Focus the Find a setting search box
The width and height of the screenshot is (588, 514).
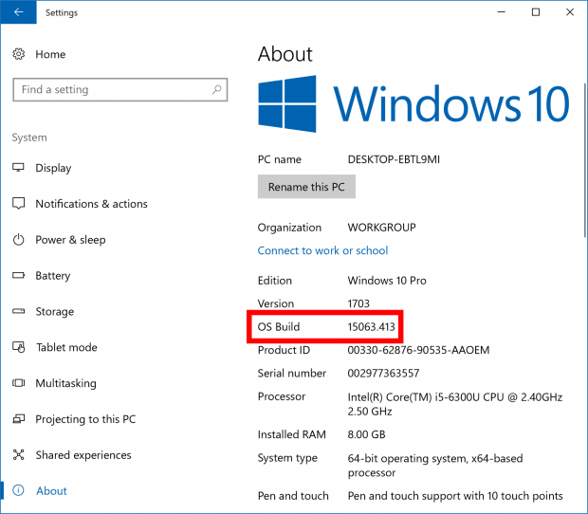click(109, 89)
